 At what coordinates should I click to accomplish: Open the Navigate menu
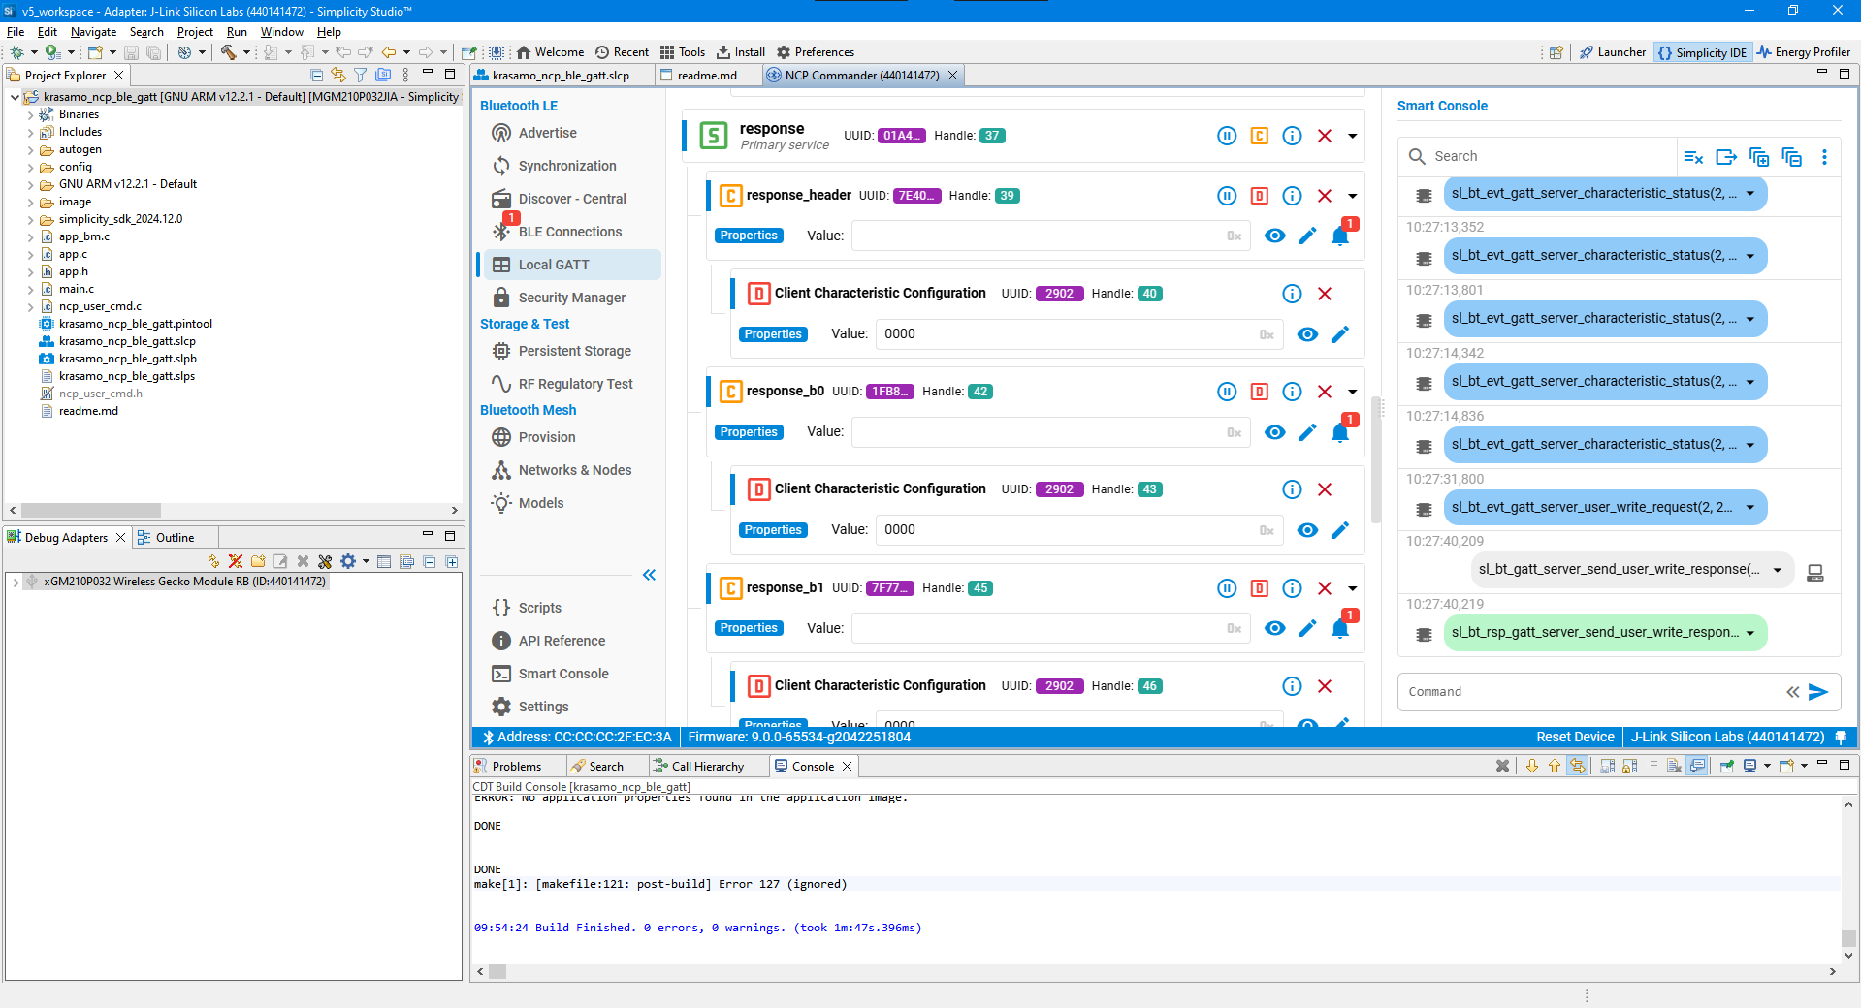coord(93,32)
